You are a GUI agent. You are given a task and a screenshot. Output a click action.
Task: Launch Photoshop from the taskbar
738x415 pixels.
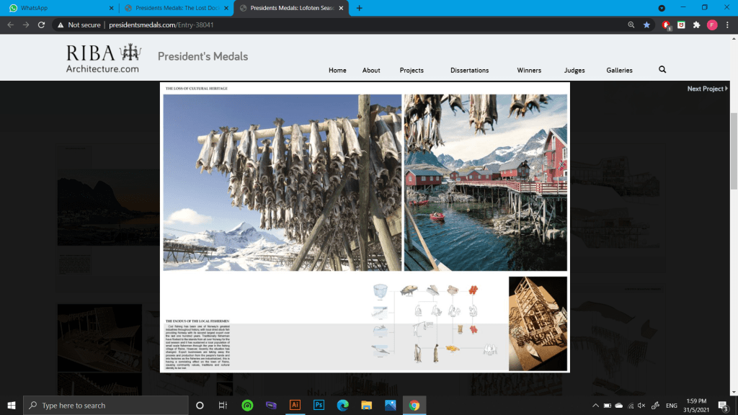318,405
